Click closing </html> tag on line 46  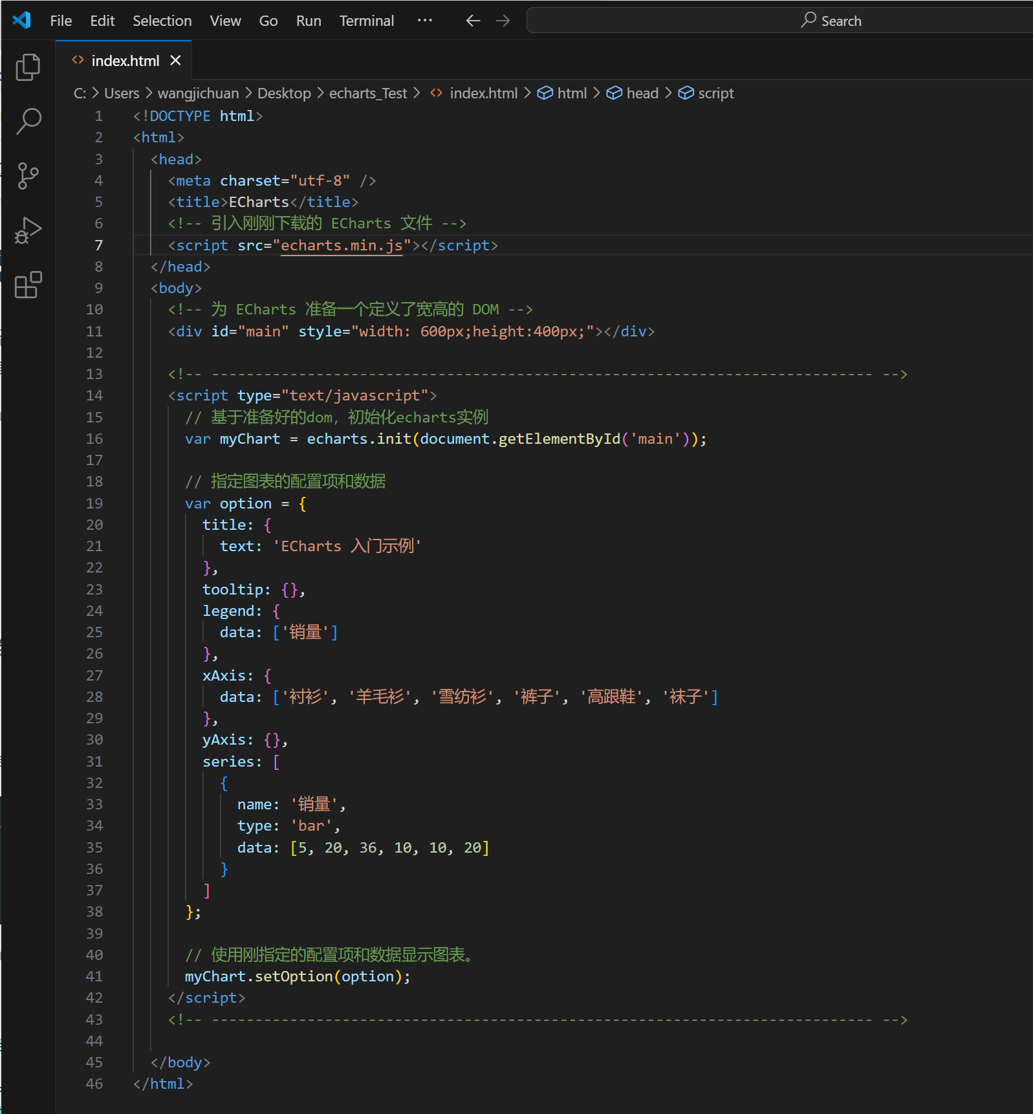[x=163, y=1084]
